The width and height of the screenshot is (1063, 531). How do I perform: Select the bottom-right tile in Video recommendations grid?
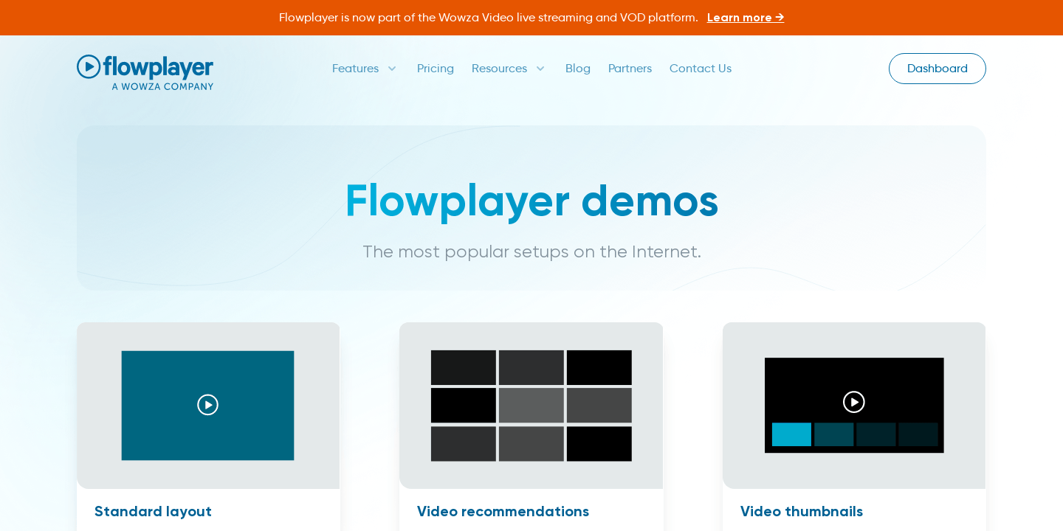tap(599, 444)
